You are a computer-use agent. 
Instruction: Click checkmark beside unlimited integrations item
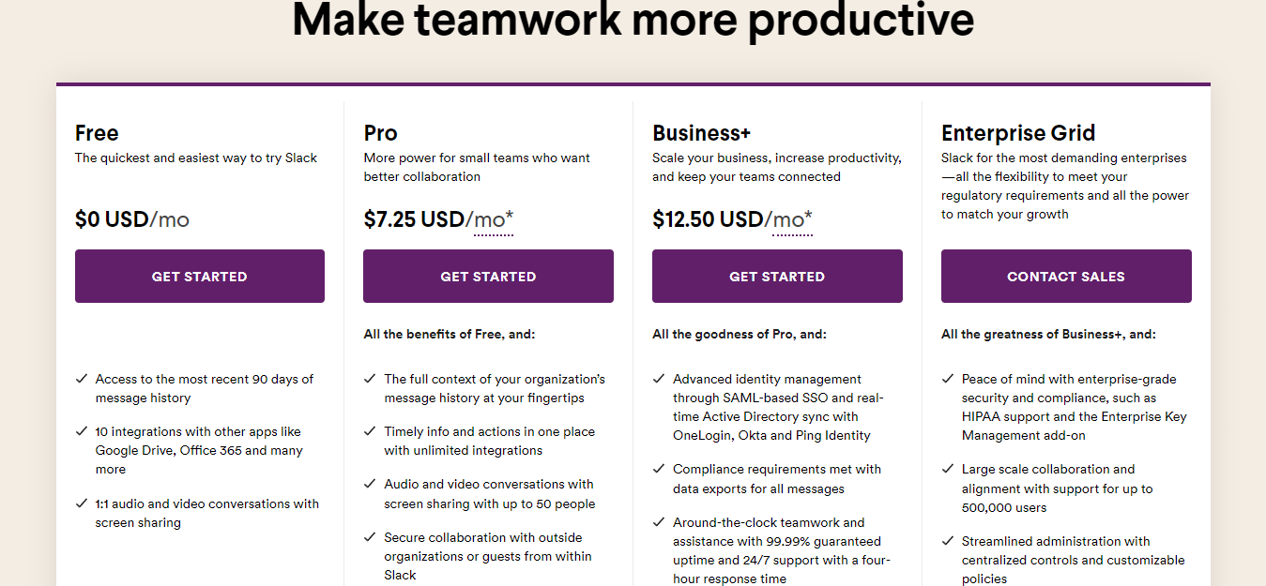370,432
